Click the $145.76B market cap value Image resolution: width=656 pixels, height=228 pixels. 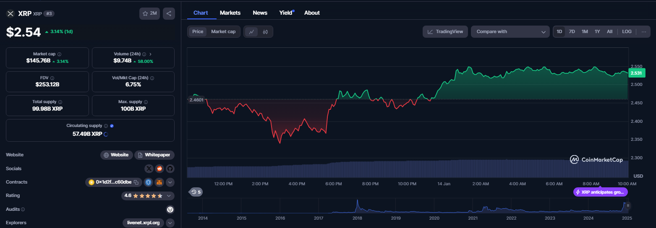click(x=38, y=61)
